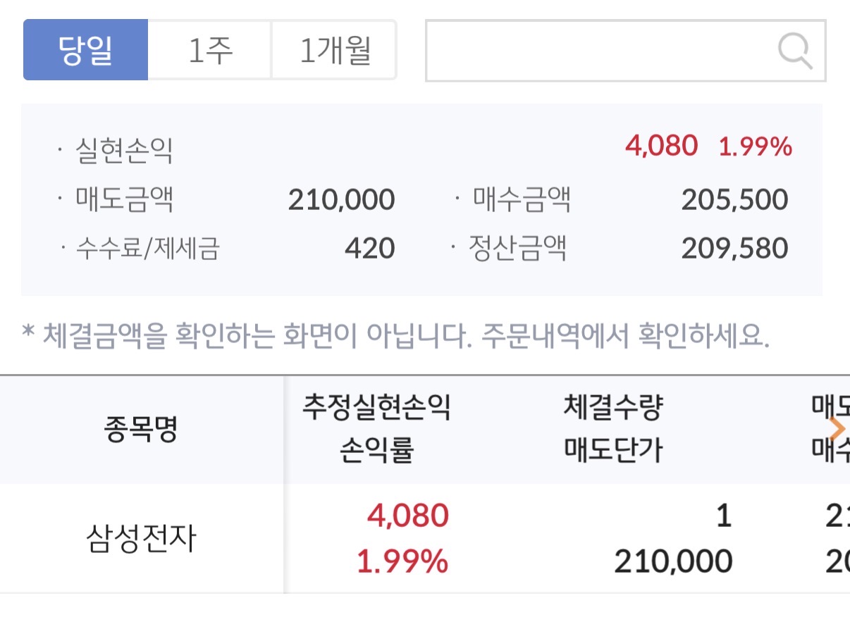Click the 매도단가 column header label
Image resolution: width=850 pixels, height=641 pixels.
coord(614,450)
